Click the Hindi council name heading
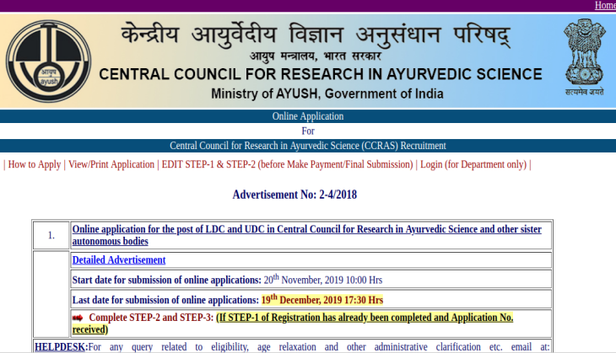The image size is (616, 353). (x=316, y=35)
